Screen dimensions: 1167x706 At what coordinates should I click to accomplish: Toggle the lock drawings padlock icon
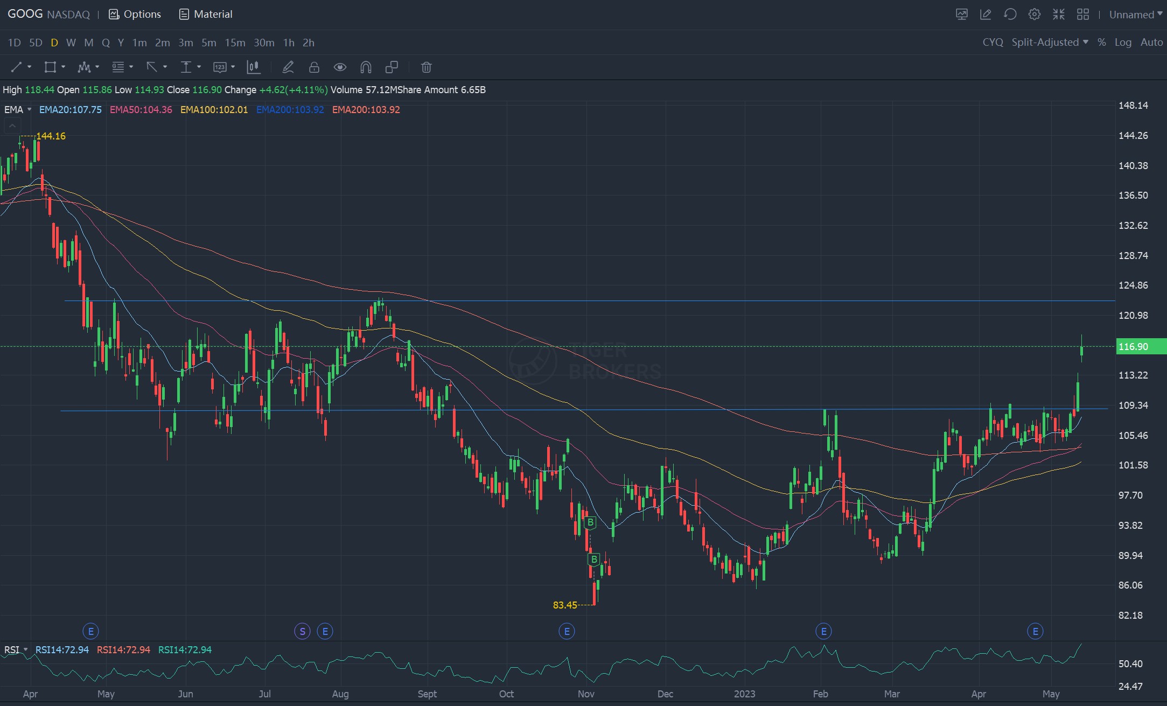tap(314, 67)
